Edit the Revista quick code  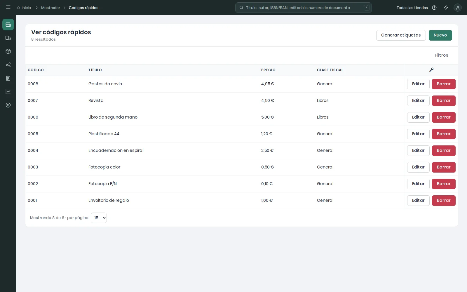[418, 101]
